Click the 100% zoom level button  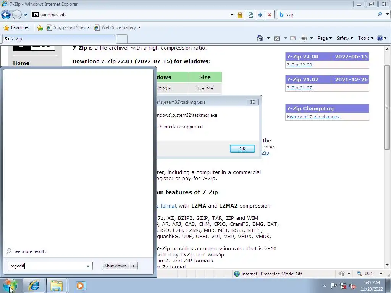(x=365, y=274)
